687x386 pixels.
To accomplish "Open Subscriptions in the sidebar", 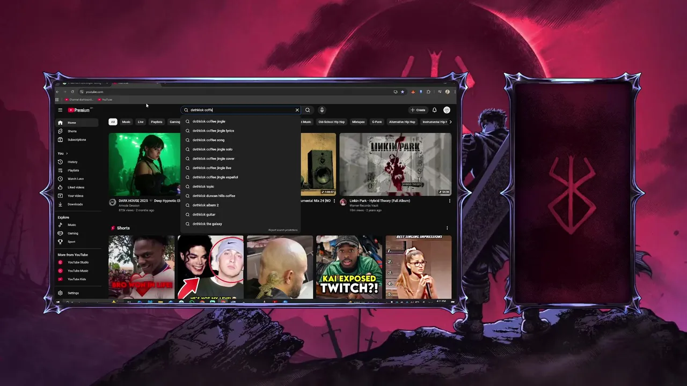I will pos(77,140).
